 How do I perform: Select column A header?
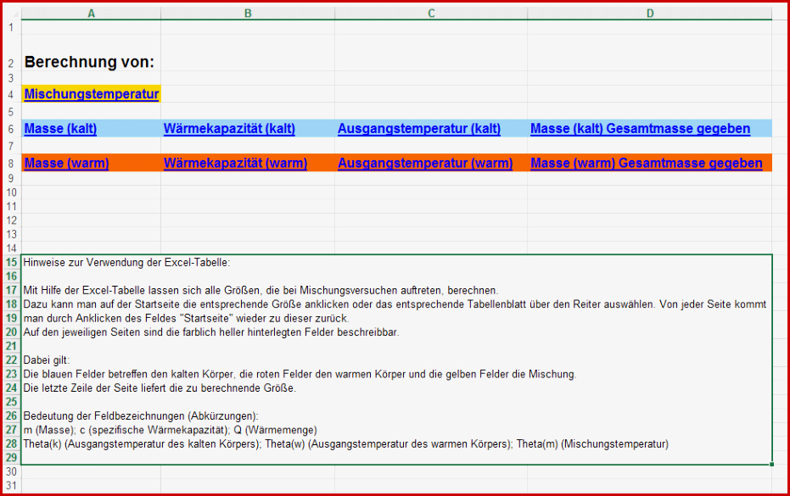coord(91,14)
